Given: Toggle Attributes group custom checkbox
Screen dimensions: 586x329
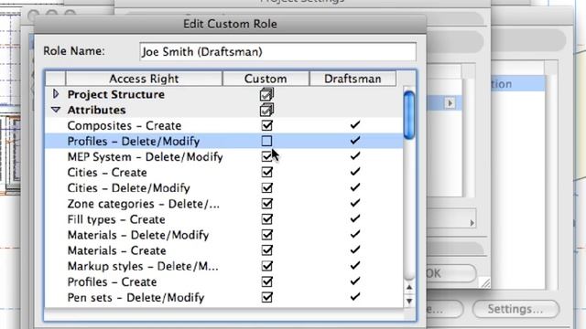Looking at the screenshot, I should pos(266,110).
